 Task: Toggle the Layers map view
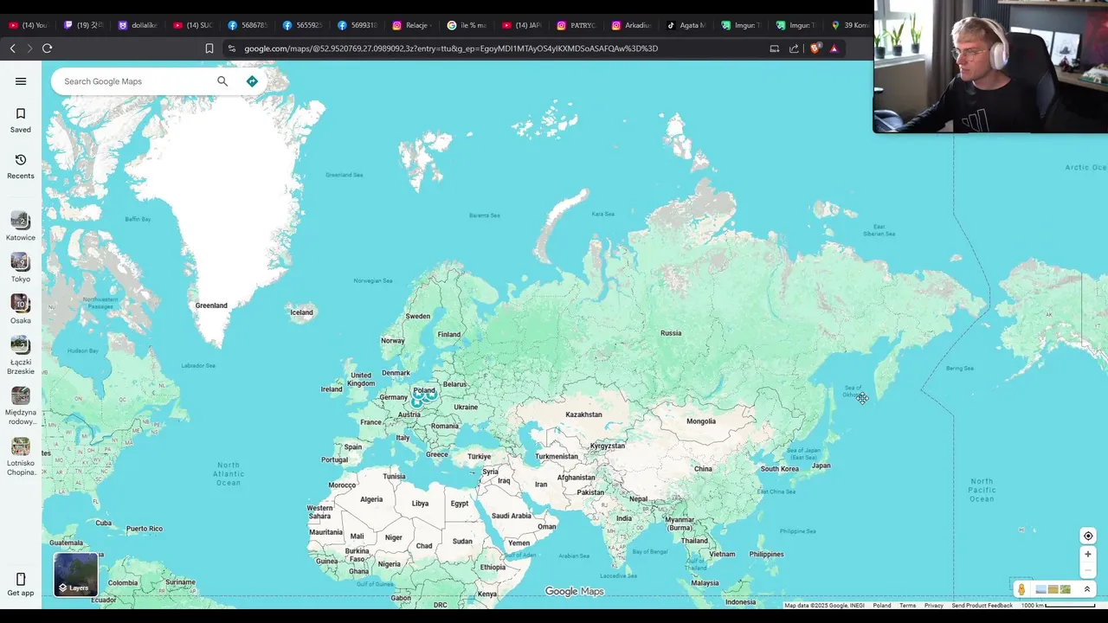coord(76,575)
